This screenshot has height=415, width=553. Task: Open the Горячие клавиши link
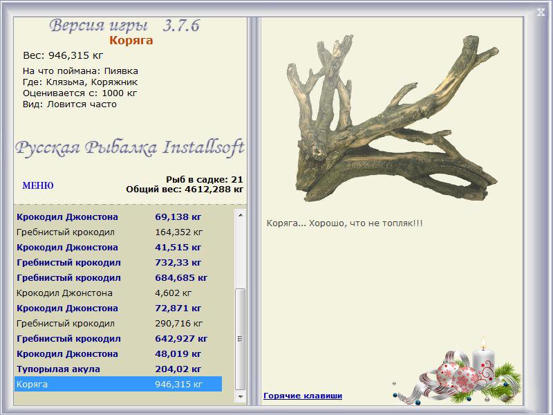click(x=303, y=396)
